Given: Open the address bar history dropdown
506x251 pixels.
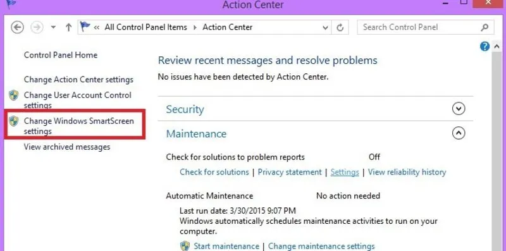Looking at the screenshot, I should pos(325,28).
